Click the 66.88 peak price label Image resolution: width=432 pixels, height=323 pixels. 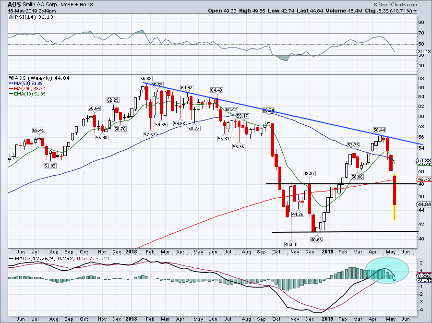[146, 79]
